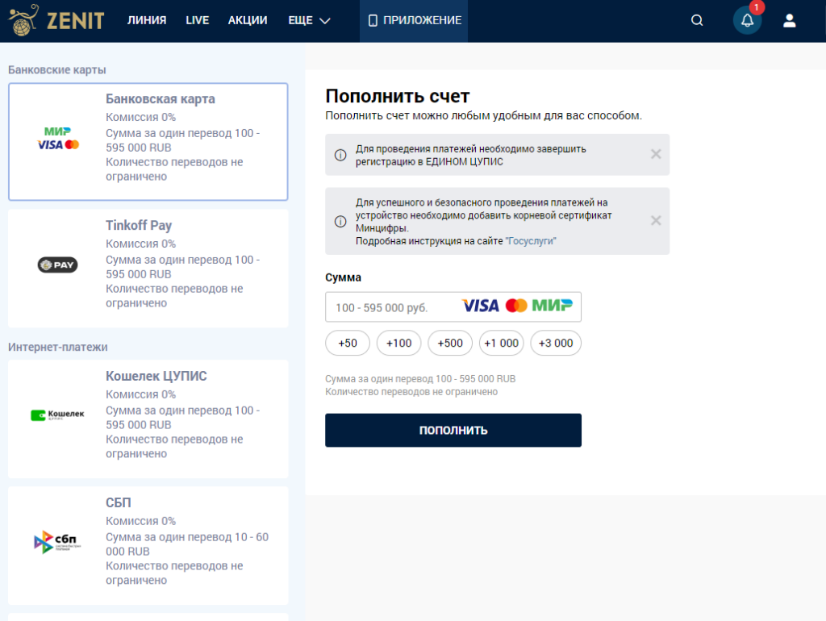Click the notification badge showing 1
This screenshot has width=826, height=621.
[757, 7]
